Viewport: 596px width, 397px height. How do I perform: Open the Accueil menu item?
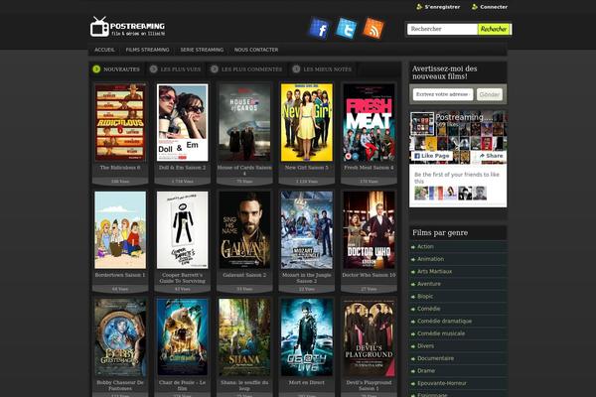click(104, 50)
